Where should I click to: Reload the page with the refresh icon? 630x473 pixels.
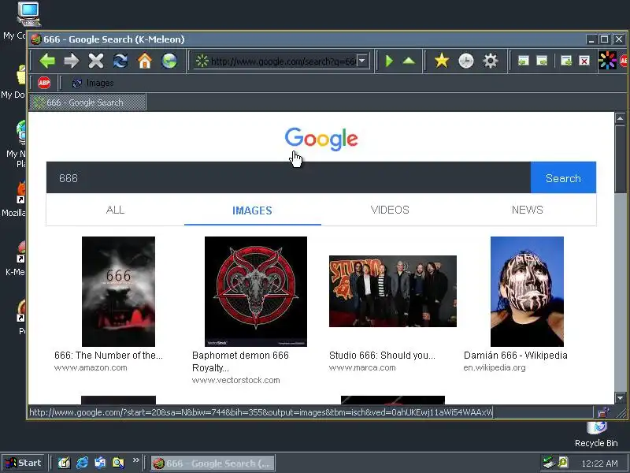pos(120,61)
